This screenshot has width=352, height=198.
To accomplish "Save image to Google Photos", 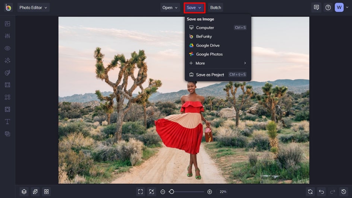I will 218,54.
